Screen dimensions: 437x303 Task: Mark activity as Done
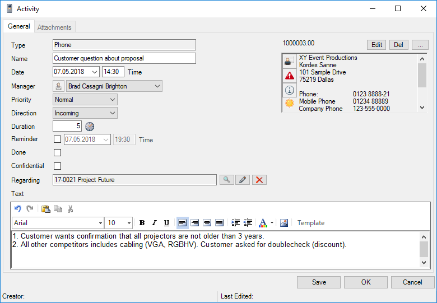(57, 152)
